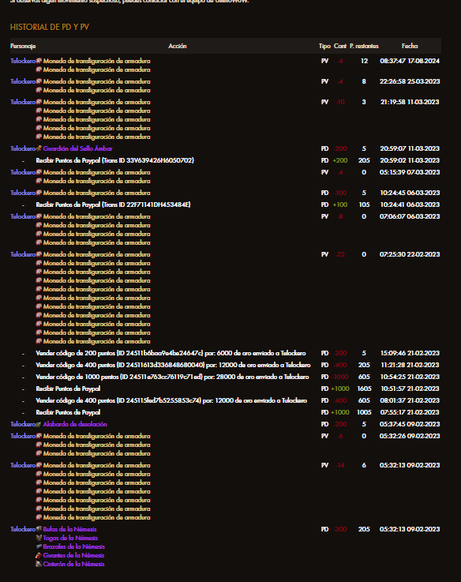
Task: Select Recibir Puntos de Paypal entry at 10:51:57
Action: [68, 389]
